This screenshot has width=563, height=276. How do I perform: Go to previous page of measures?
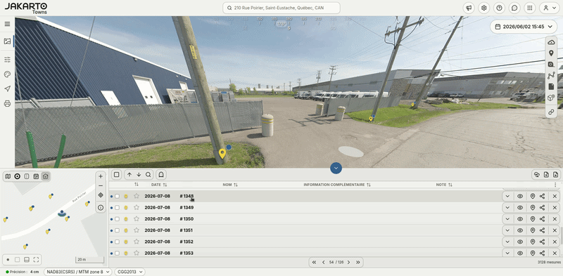click(323, 263)
